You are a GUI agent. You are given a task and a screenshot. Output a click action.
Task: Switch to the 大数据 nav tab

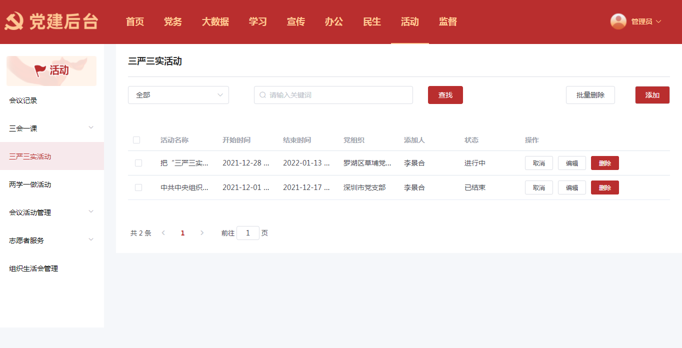point(215,21)
